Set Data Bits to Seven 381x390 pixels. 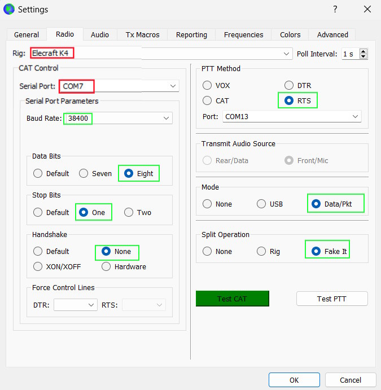click(x=84, y=173)
